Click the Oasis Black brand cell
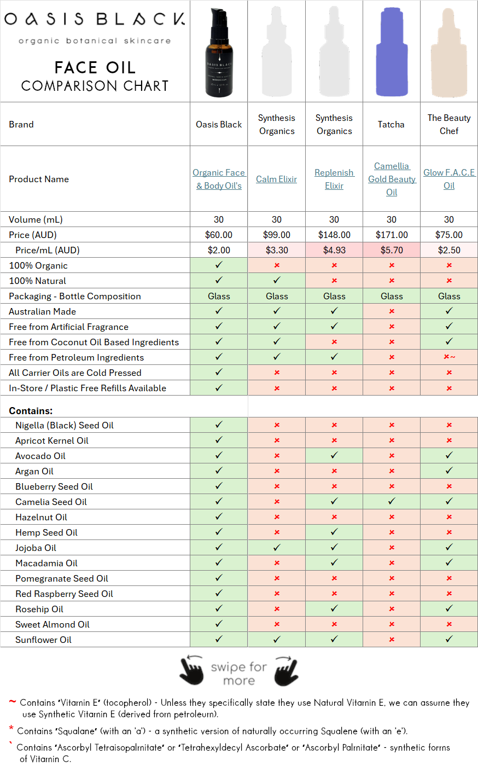Screen dimensions: 478x766 click(219, 124)
